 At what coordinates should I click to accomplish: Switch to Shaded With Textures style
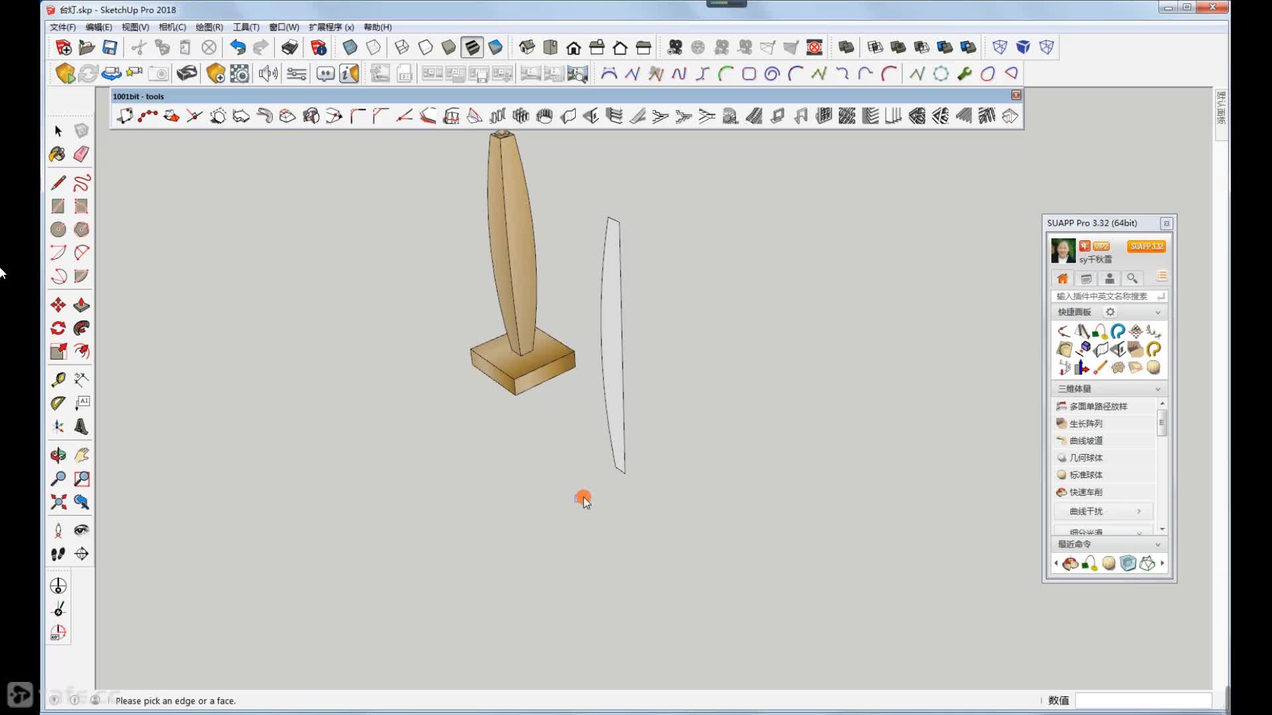click(472, 47)
